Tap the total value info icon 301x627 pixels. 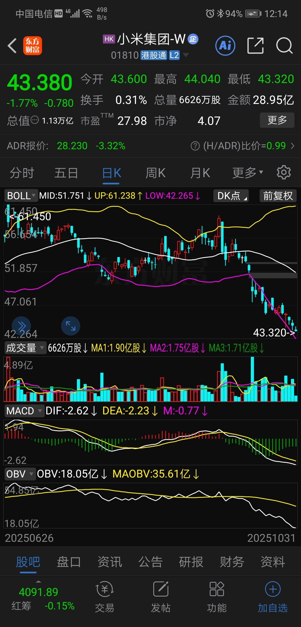click(35, 120)
